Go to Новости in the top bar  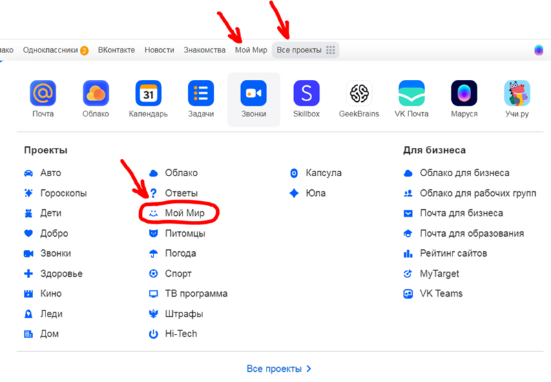pos(160,50)
